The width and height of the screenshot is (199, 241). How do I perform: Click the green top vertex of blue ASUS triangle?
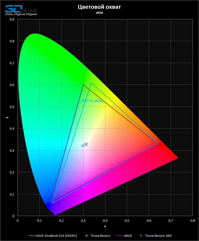91,83
